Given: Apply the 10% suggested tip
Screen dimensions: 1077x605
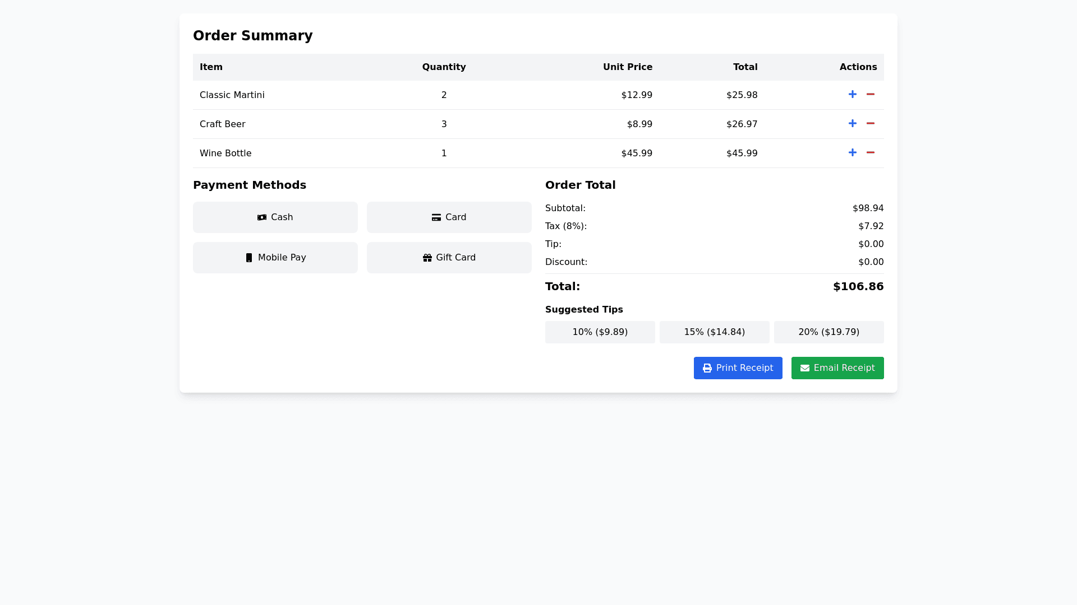Looking at the screenshot, I should (x=600, y=332).
